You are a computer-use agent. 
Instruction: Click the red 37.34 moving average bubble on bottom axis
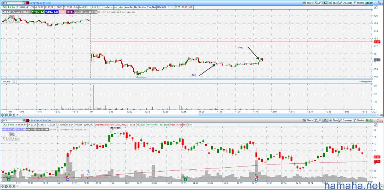tap(377, 161)
